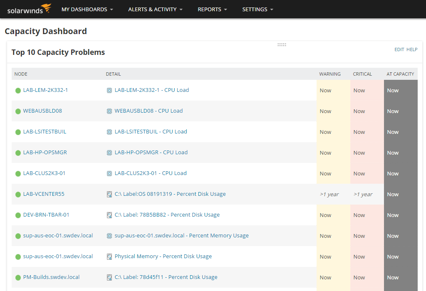
Task: Click the CPU icon beside LAB-LEM-2K332-1 CPU Load
Action: point(109,90)
